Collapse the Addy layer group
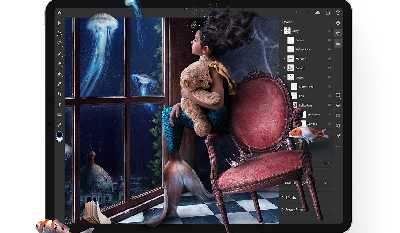Screen dimensions: 400x233 click(x=282, y=31)
